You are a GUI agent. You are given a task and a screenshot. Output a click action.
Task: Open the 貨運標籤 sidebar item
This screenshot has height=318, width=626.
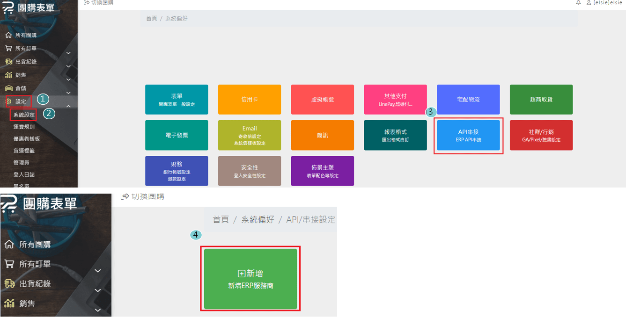coord(24,151)
